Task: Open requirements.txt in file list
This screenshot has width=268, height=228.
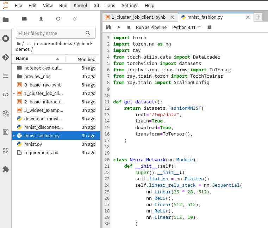Action: (41, 153)
